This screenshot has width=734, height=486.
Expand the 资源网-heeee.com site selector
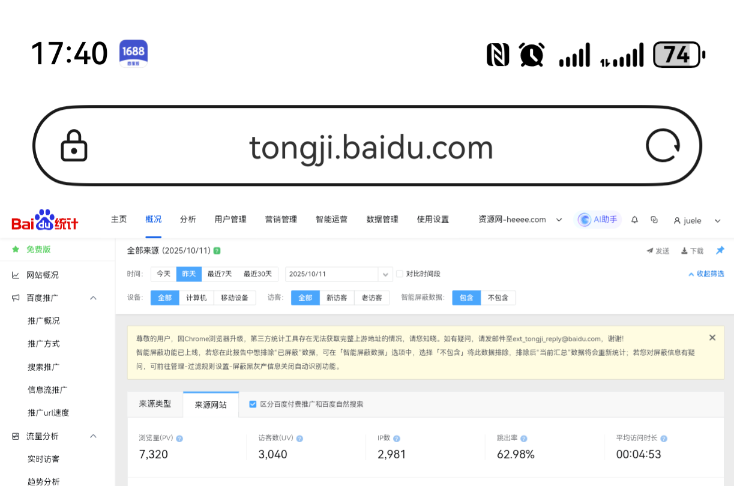click(x=520, y=220)
